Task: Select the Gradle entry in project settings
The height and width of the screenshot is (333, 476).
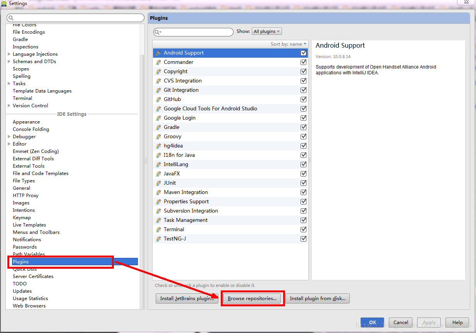Action: coord(20,39)
